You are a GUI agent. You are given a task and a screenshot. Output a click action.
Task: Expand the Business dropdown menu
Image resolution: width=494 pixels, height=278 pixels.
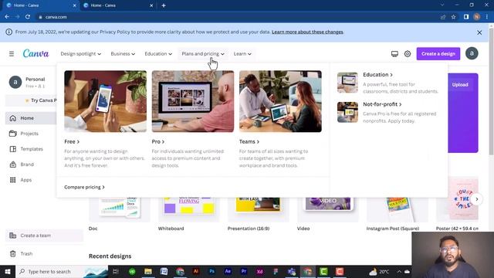coord(123,54)
